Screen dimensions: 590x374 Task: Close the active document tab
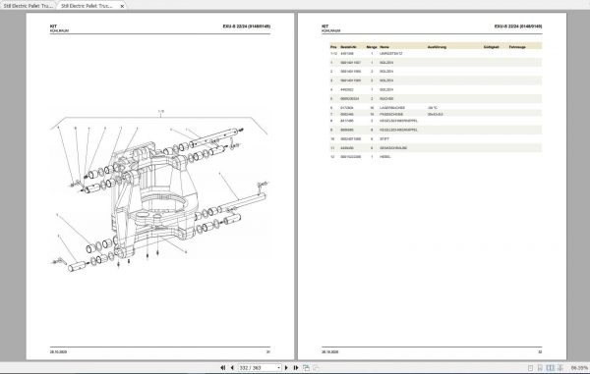tap(122, 7)
